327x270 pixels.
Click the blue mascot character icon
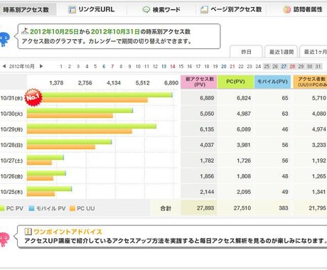click(x=4, y=39)
